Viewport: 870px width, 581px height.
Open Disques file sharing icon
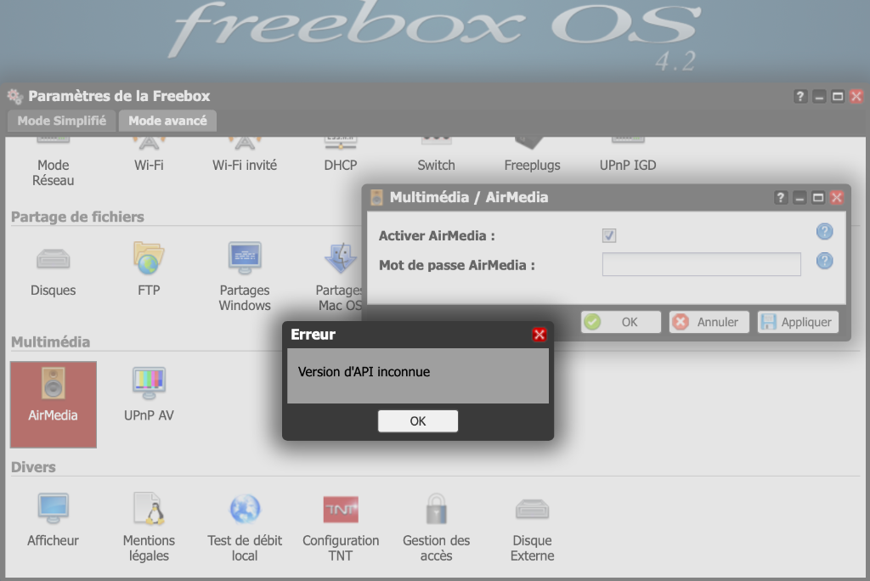54,269
